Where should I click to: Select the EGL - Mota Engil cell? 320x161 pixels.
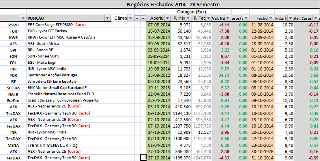69,63
